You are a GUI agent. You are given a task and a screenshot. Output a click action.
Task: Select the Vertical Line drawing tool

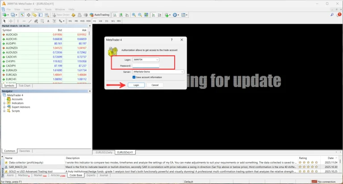click(18, 21)
